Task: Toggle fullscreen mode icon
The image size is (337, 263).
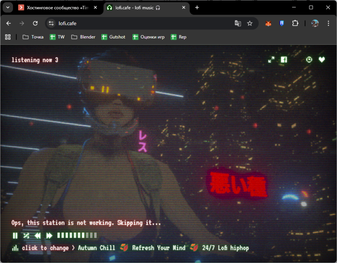Action: click(271, 59)
